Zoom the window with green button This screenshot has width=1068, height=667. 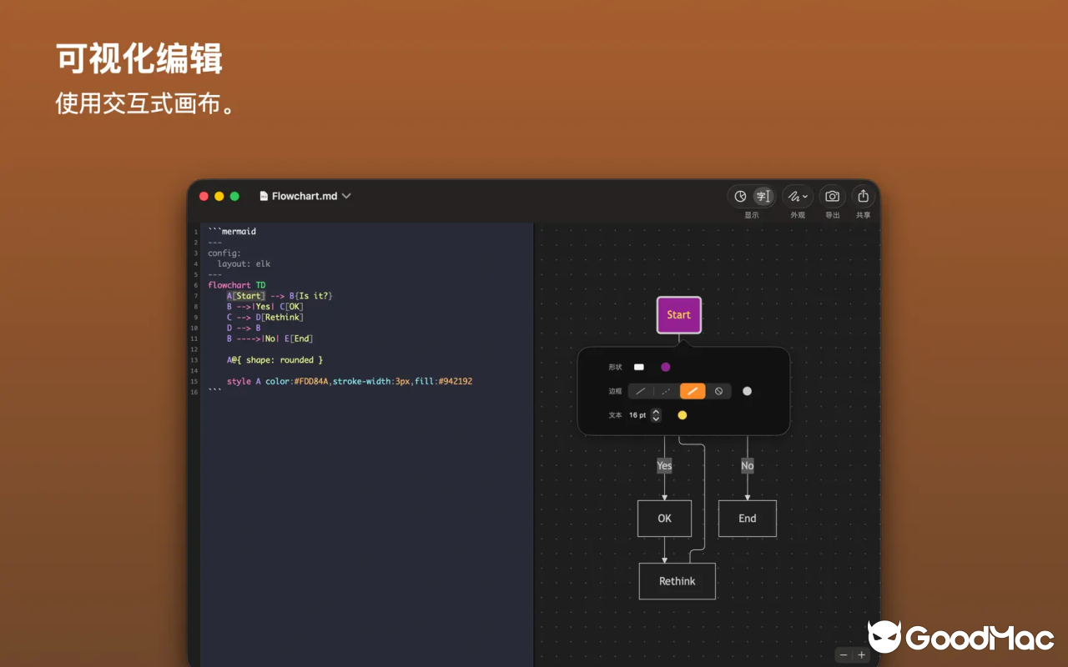(x=234, y=197)
